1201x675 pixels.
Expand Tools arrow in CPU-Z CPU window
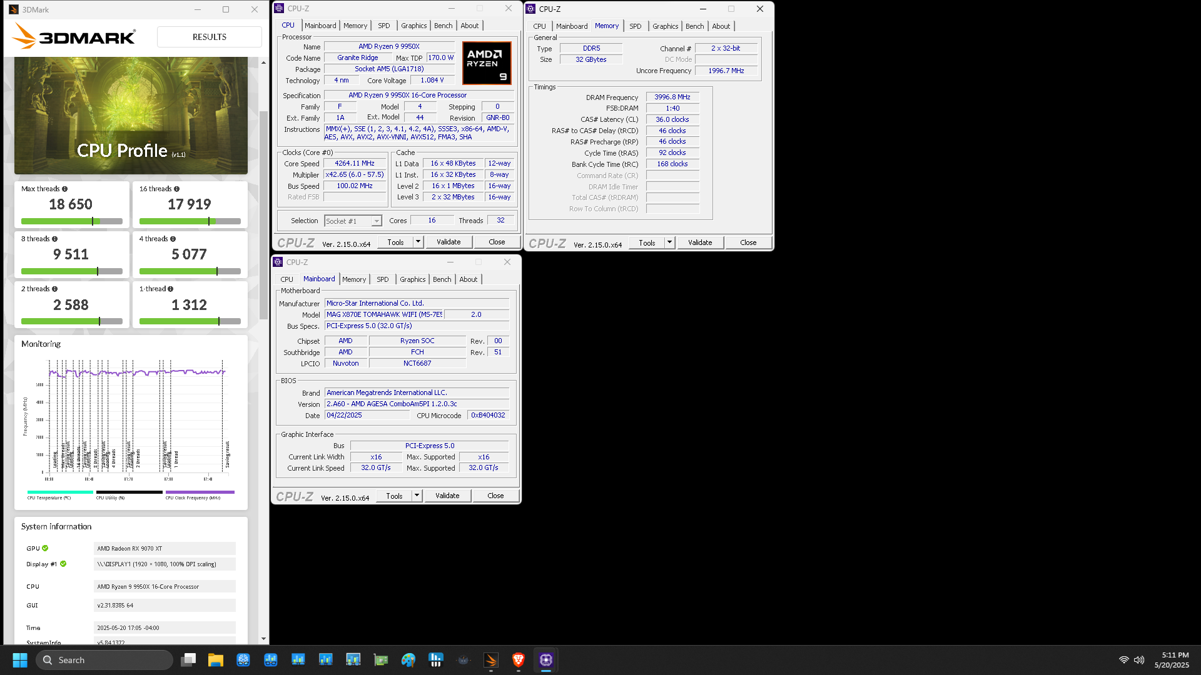[x=418, y=242]
